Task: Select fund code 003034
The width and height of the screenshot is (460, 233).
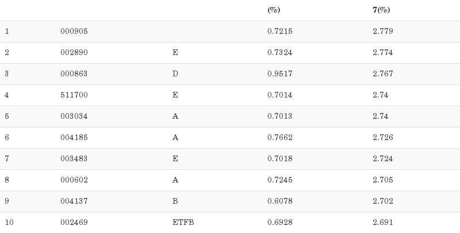Action: click(x=74, y=116)
